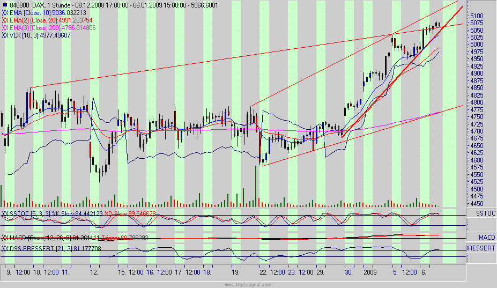Click the DAX instrument symbol icon
497x288 pixels.
point(5,5)
